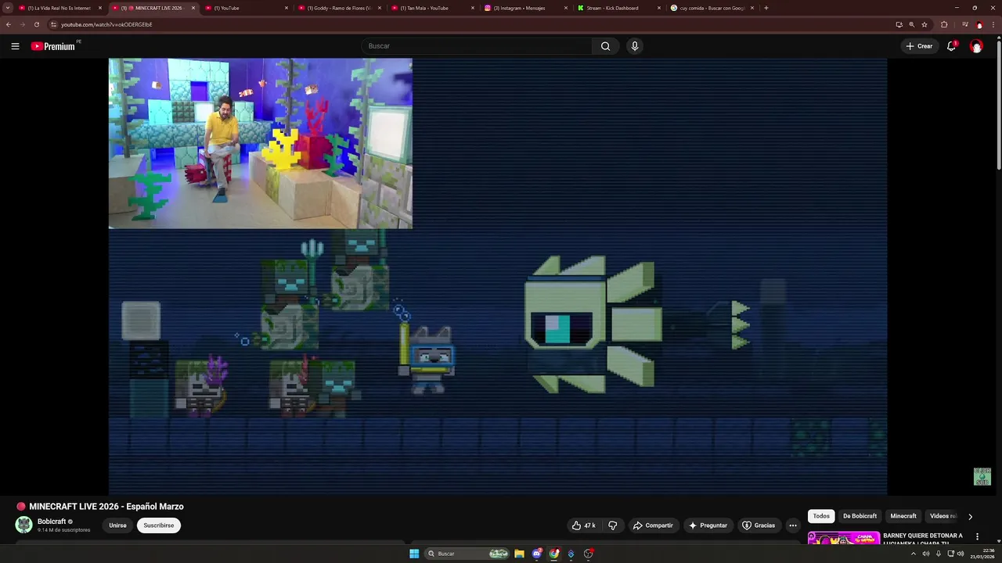Open Chrome from taskbar

point(554,554)
